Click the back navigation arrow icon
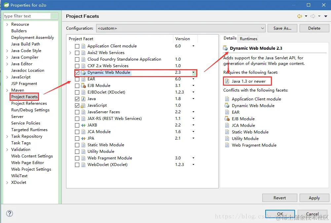The image size is (331, 223). [x=299, y=16]
